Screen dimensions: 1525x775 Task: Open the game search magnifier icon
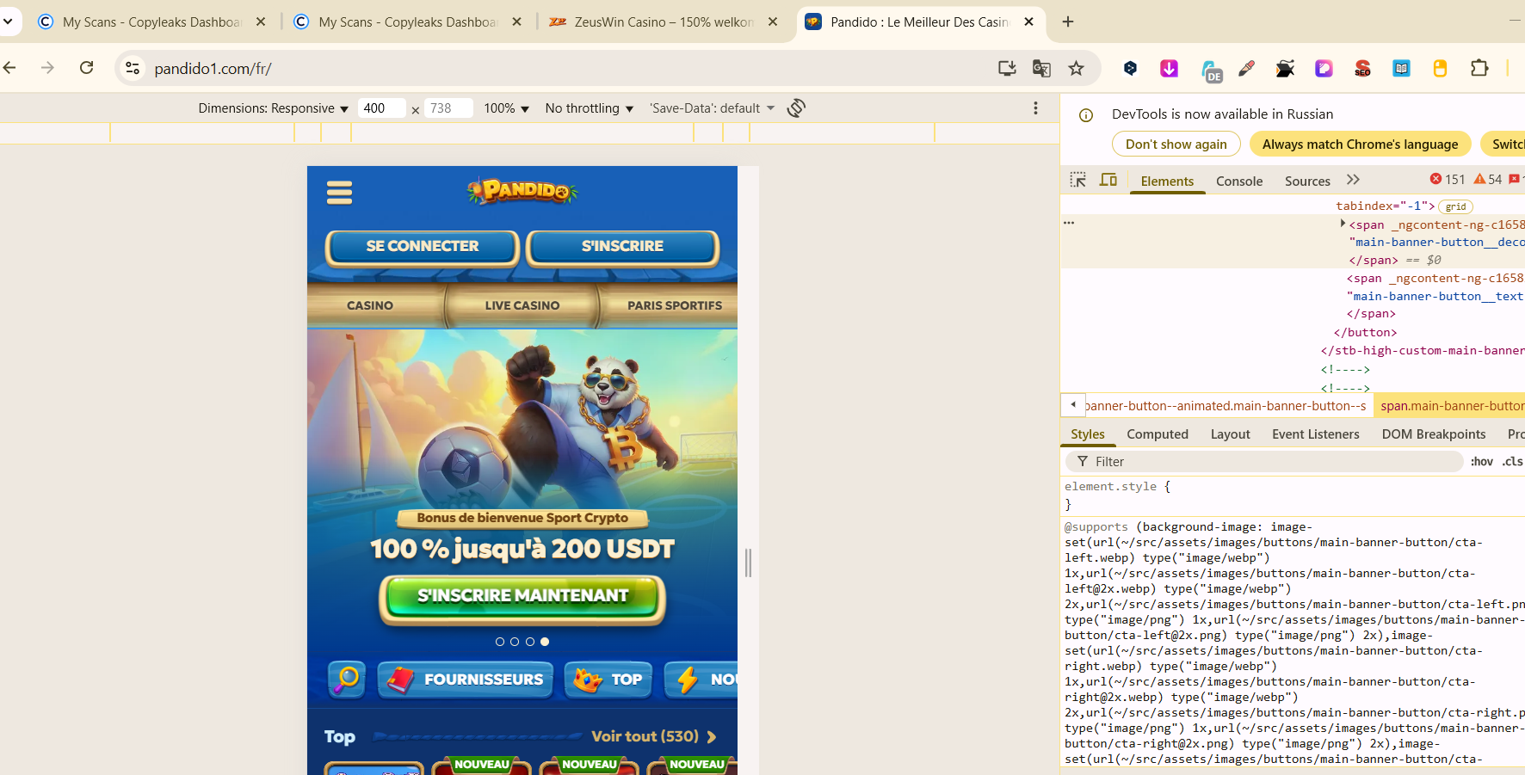coord(347,680)
